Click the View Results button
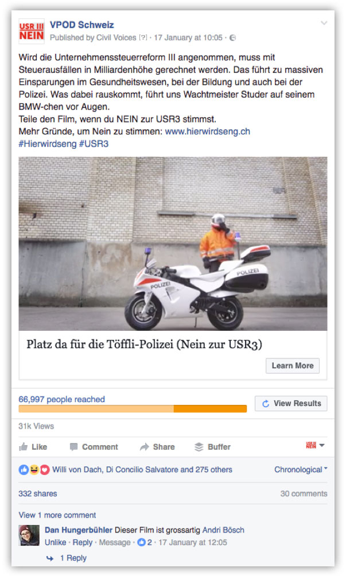This screenshot has width=346, height=579. (291, 404)
